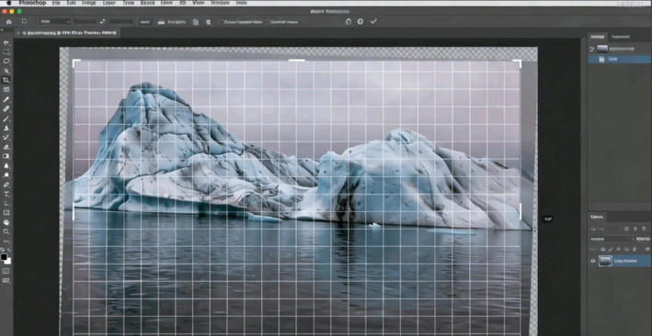Select the Lasso tool
Screen dimensions: 652x336
(x=6, y=62)
